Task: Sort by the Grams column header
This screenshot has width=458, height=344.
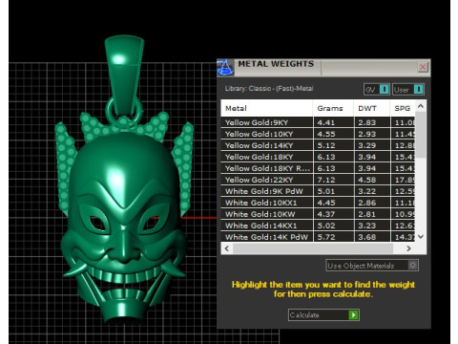Action: (x=333, y=108)
